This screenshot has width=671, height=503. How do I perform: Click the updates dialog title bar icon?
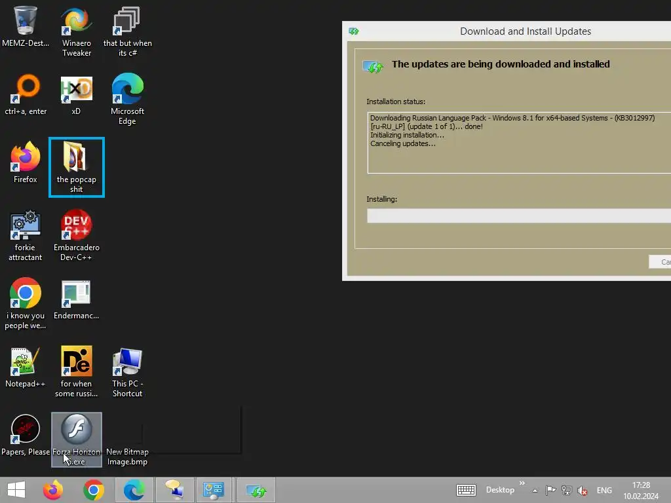click(353, 31)
